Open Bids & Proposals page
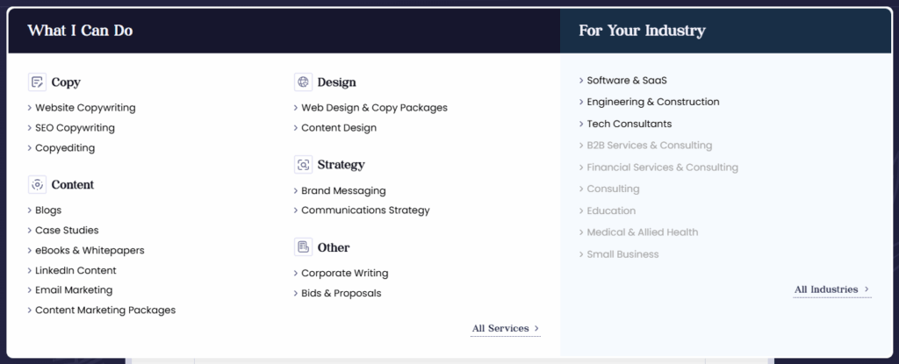 (342, 294)
